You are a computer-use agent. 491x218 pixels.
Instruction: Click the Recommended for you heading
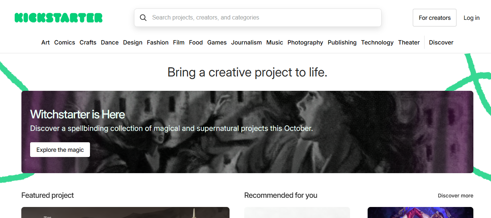281,195
